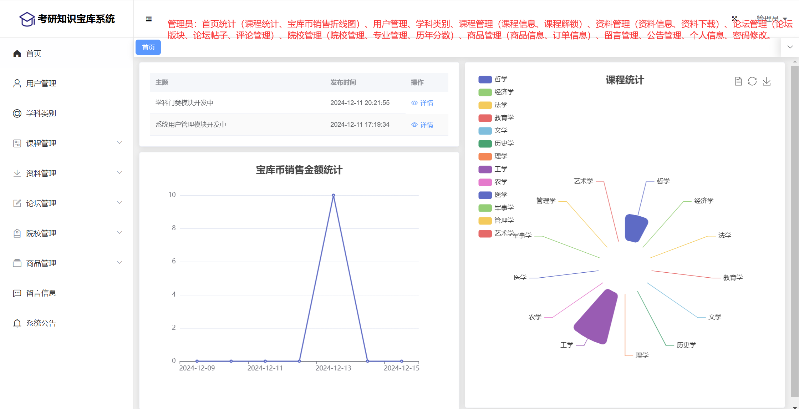This screenshot has height=409, width=799.
Task: Select the 首页 tab
Action: click(148, 47)
